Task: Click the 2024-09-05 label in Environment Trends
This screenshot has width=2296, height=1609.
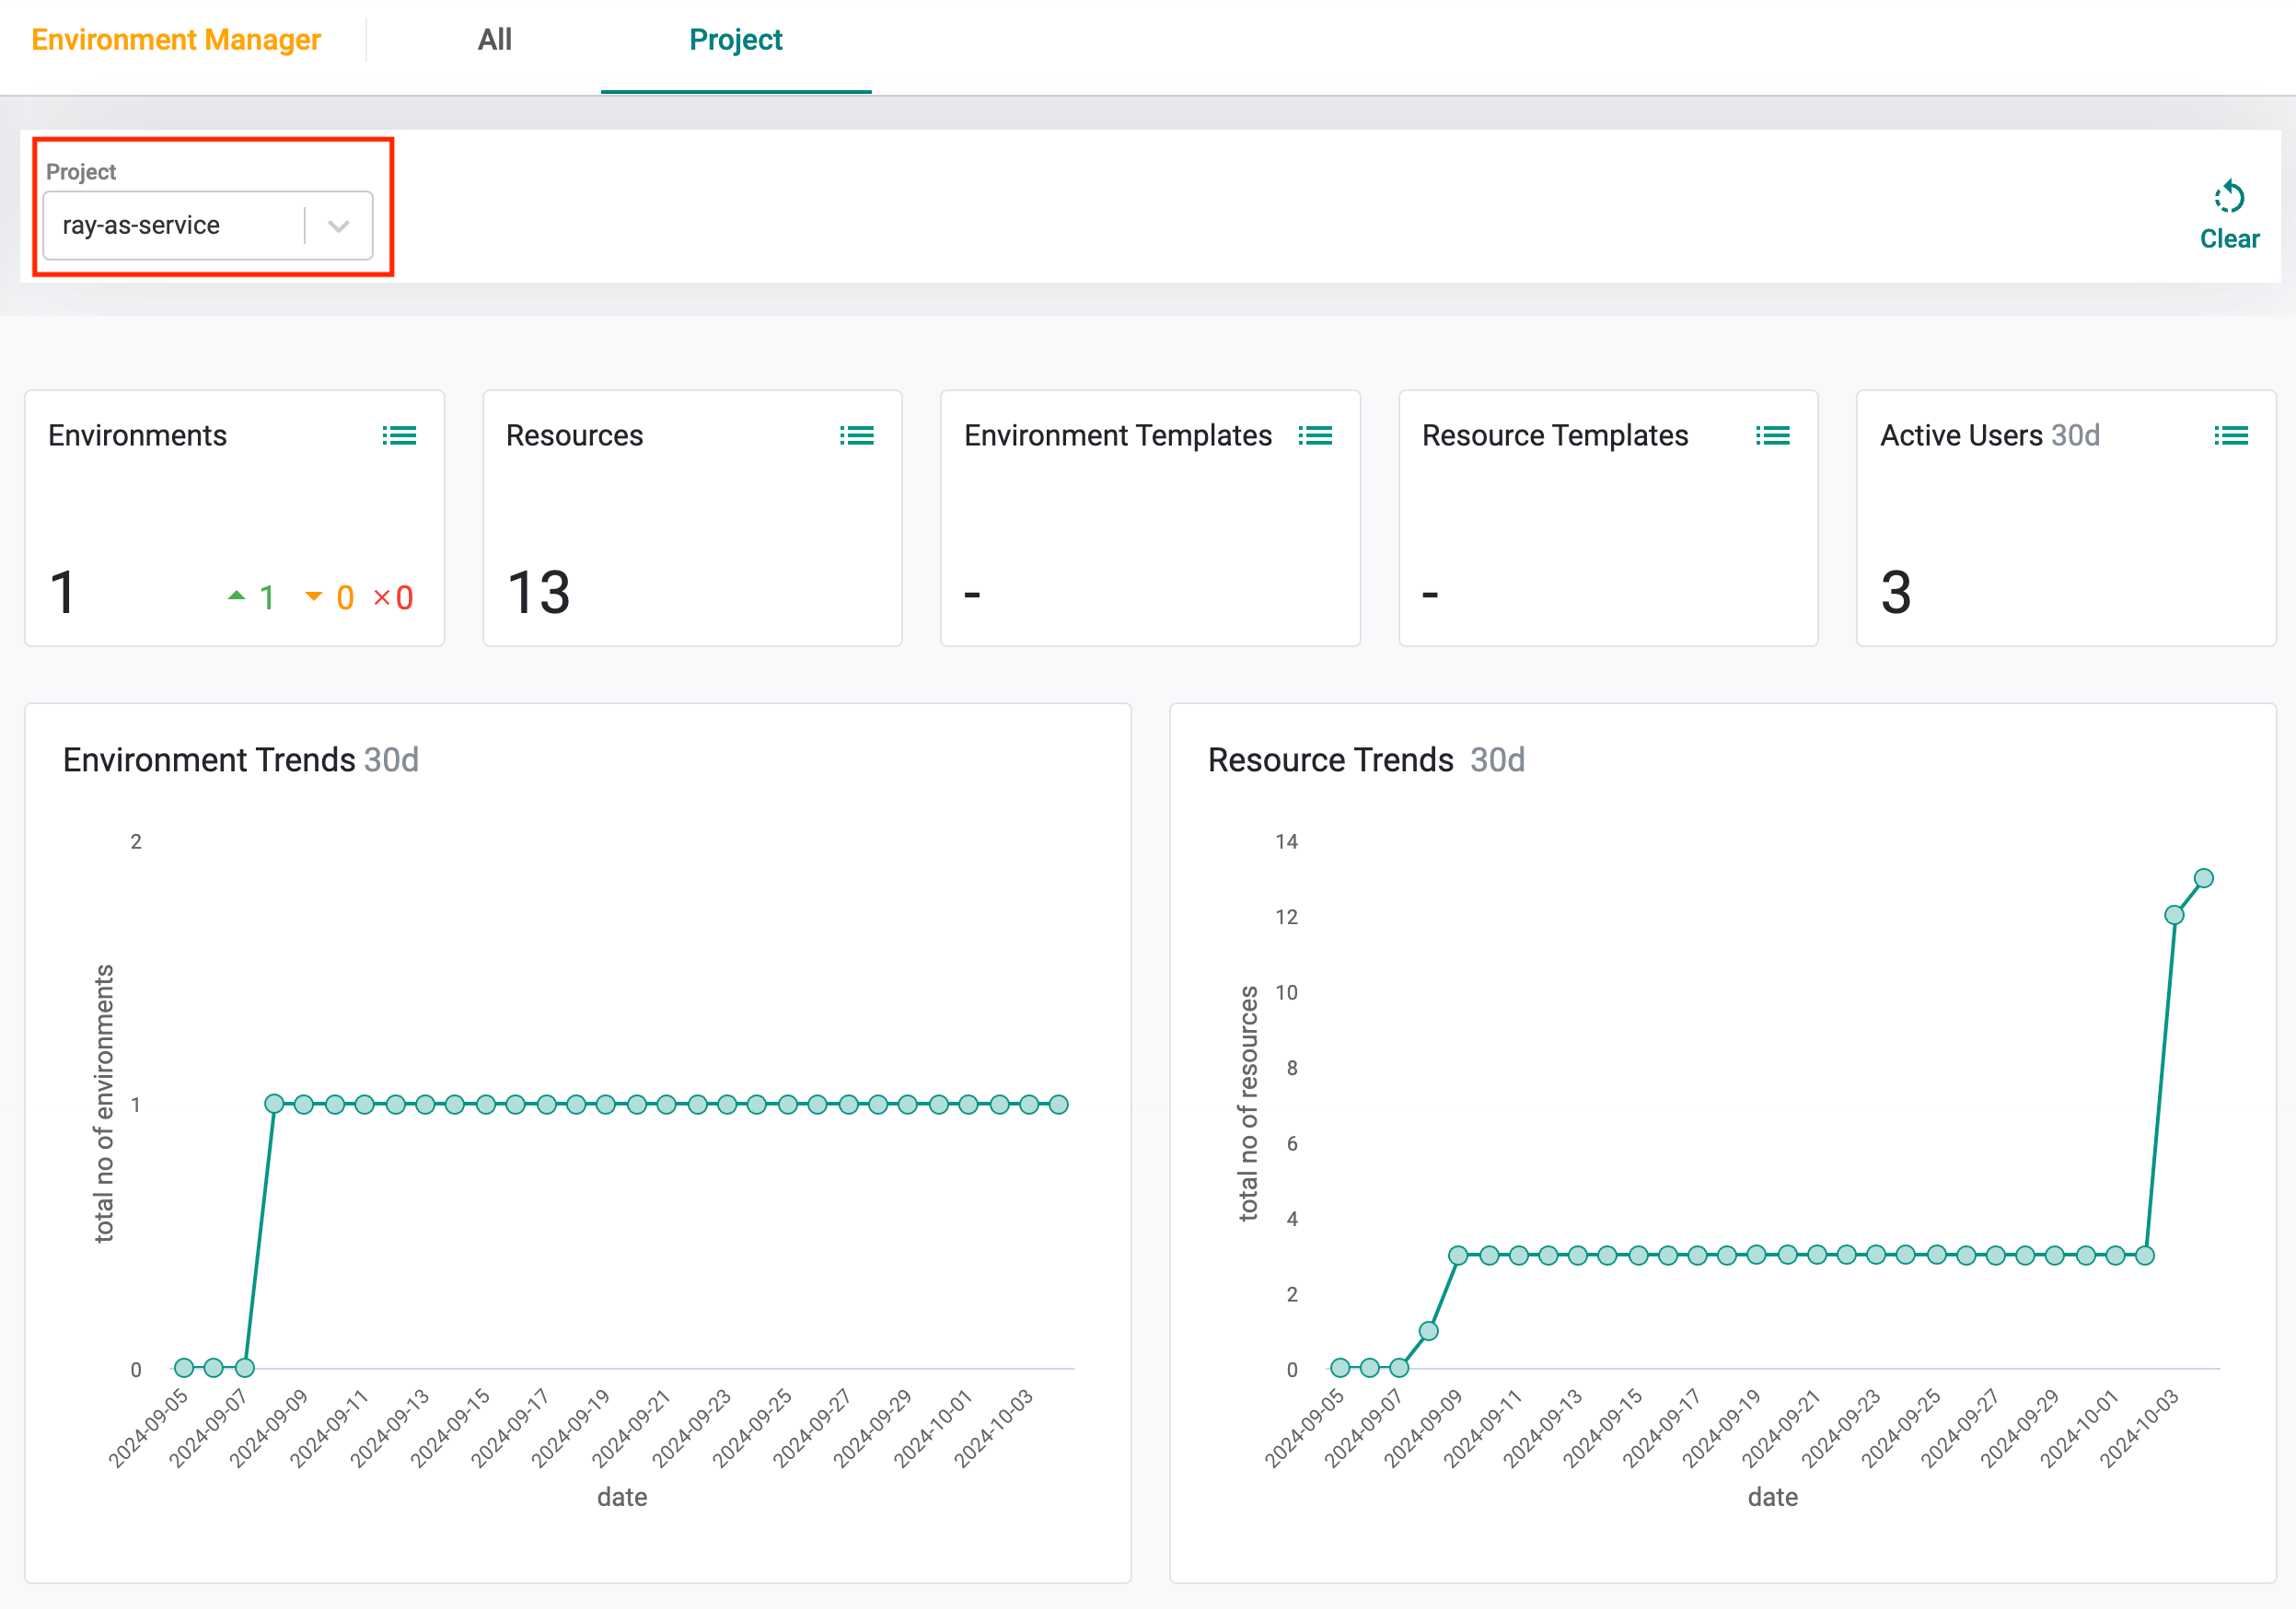Action: pos(148,1428)
